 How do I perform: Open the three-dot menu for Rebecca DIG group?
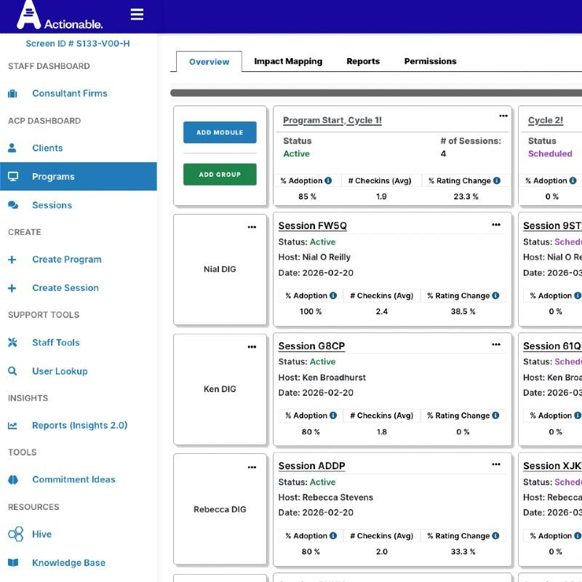point(252,467)
